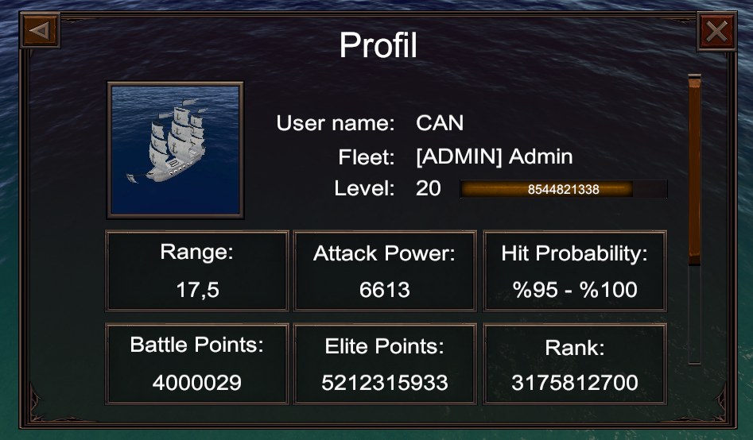Click the empty scrollbar track below handle
The image size is (753, 440).
tap(694, 314)
